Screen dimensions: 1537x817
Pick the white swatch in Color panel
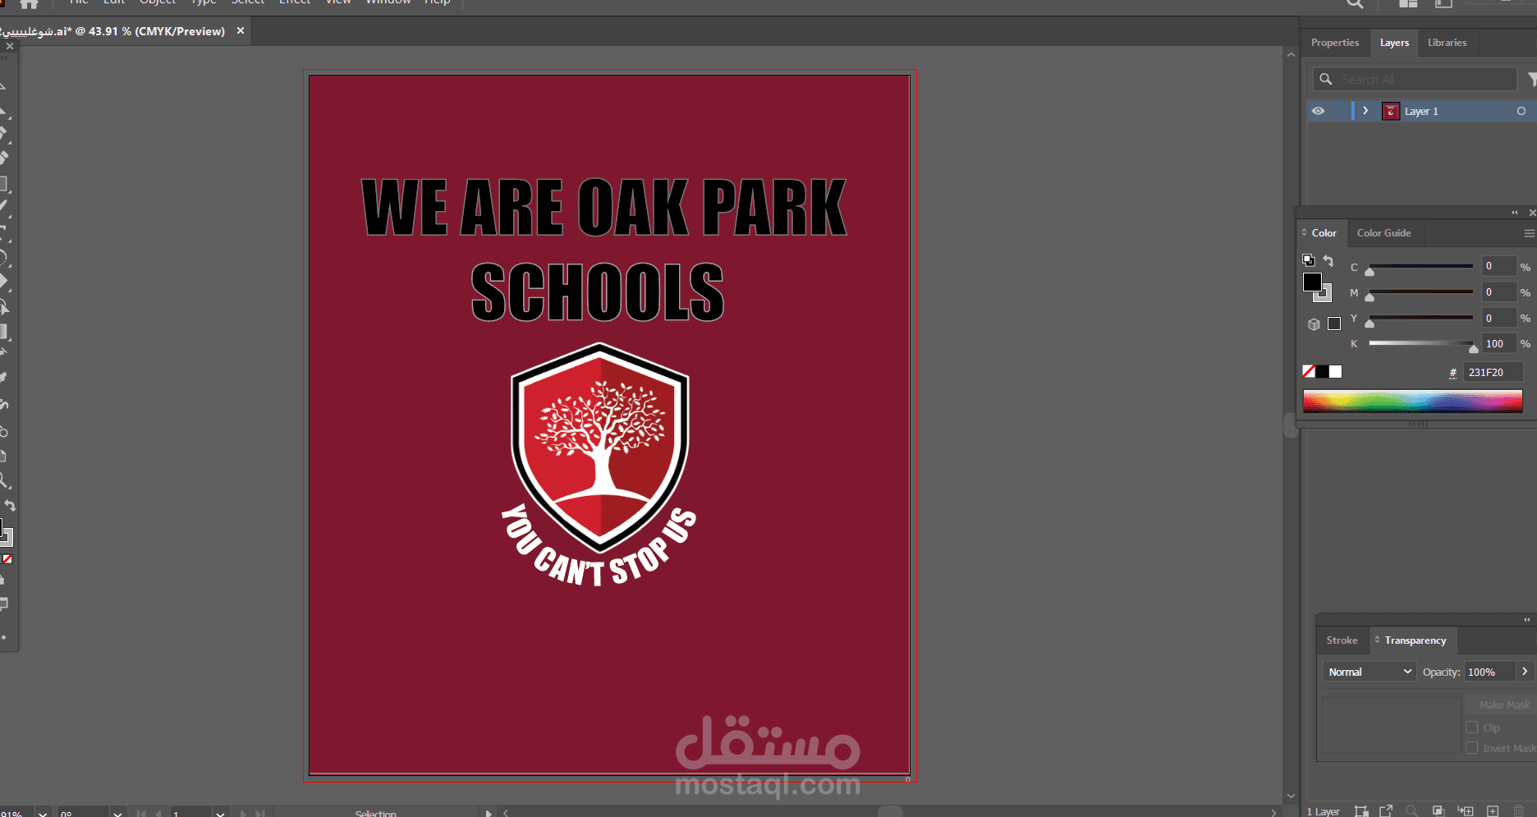click(x=1336, y=372)
